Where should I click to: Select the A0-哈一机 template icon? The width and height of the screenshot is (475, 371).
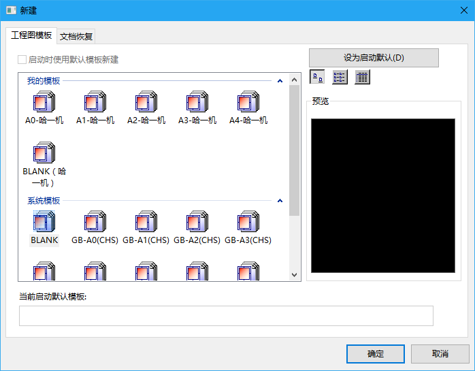[44, 102]
